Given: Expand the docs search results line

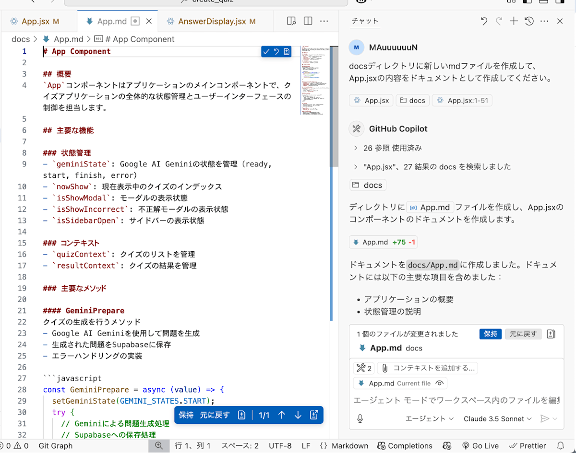Looking at the screenshot, I should tap(432, 167).
